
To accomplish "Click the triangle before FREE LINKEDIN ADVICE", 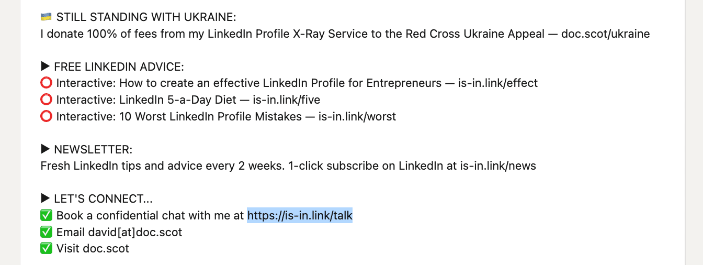I will pyautogui.click(x=46, y=67).
